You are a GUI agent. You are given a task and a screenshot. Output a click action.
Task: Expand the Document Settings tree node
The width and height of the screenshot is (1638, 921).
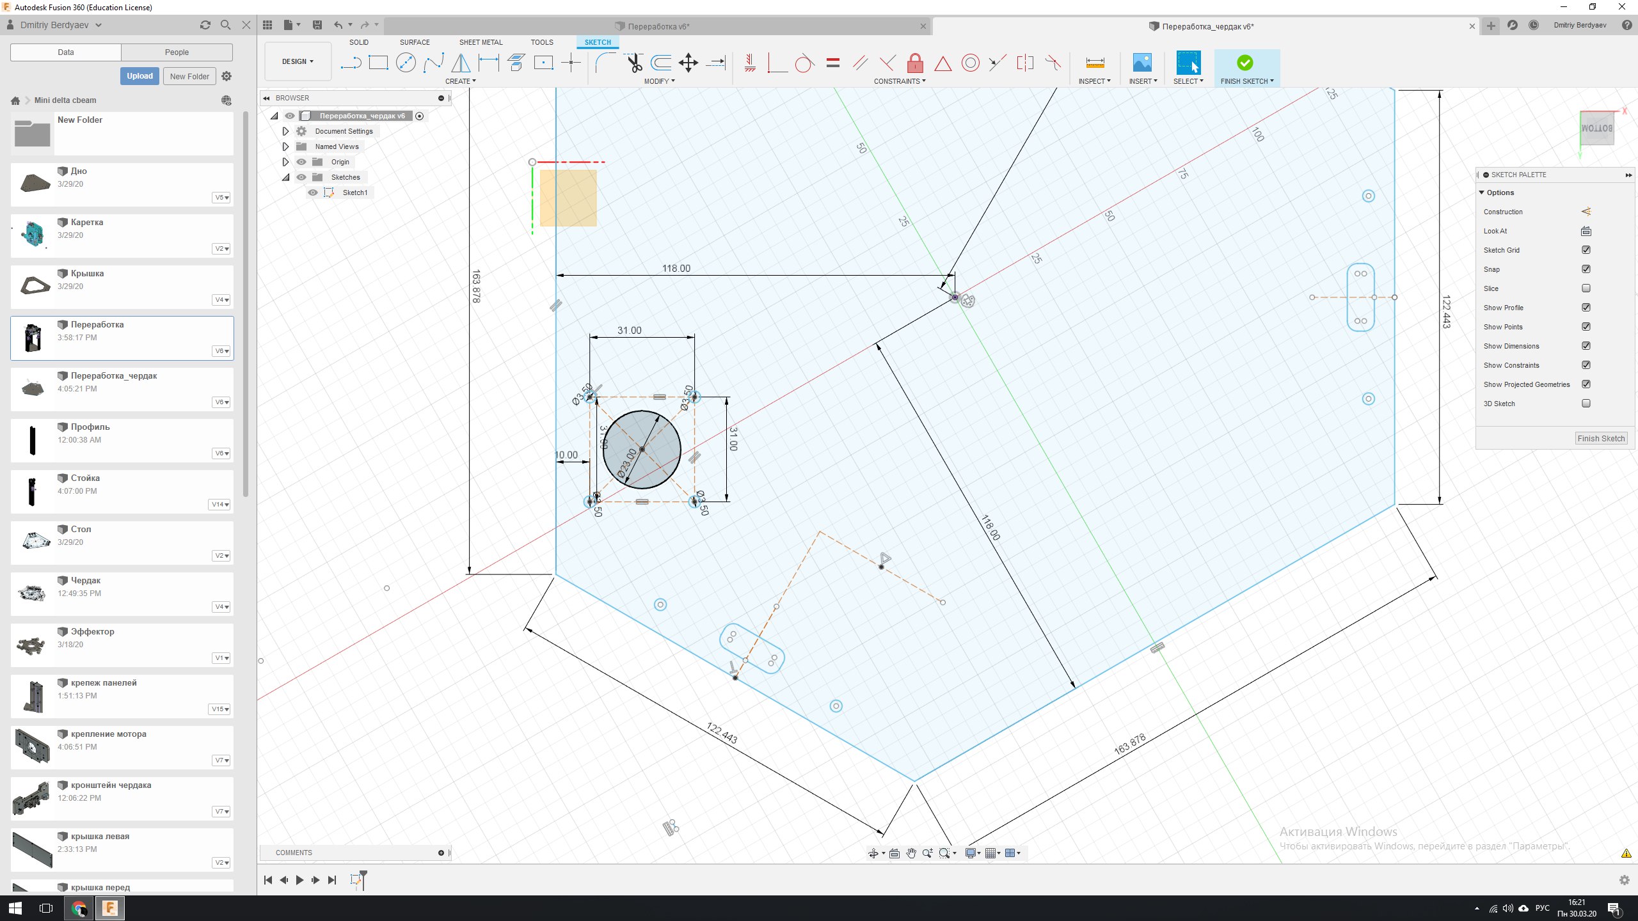coord(286,131)
